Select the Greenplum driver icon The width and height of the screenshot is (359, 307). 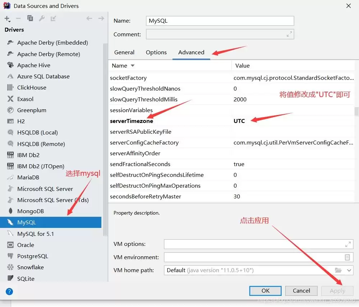coord(10,110)
